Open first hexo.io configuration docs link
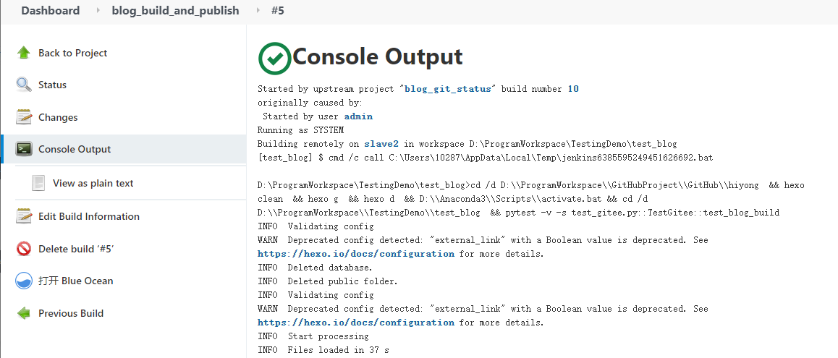The image size is (838, 358). (356, 254)
